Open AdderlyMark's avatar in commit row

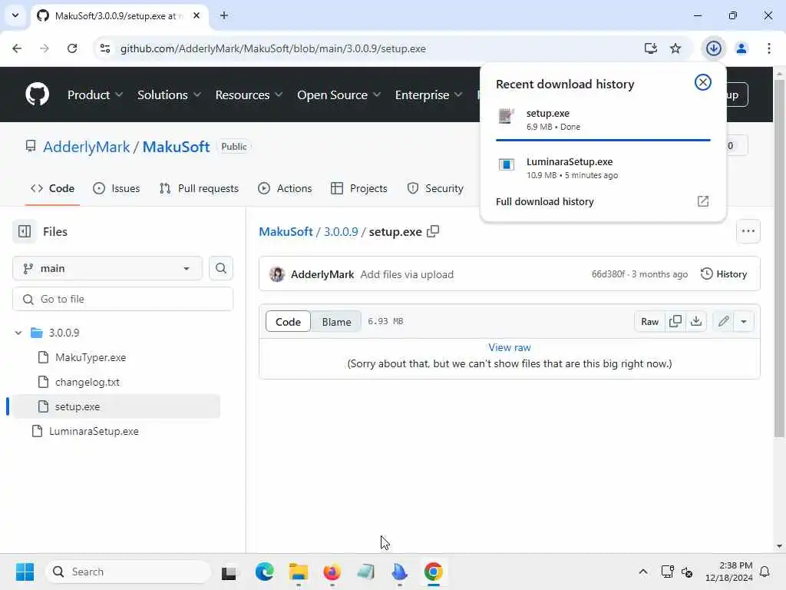pyautogui.click(x=276, y=274)
